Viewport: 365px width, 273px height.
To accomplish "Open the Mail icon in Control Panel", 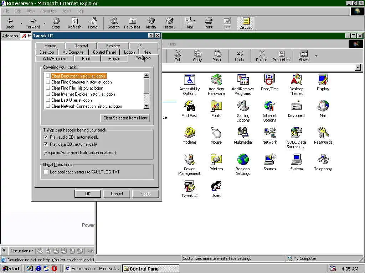I will 323,109.
